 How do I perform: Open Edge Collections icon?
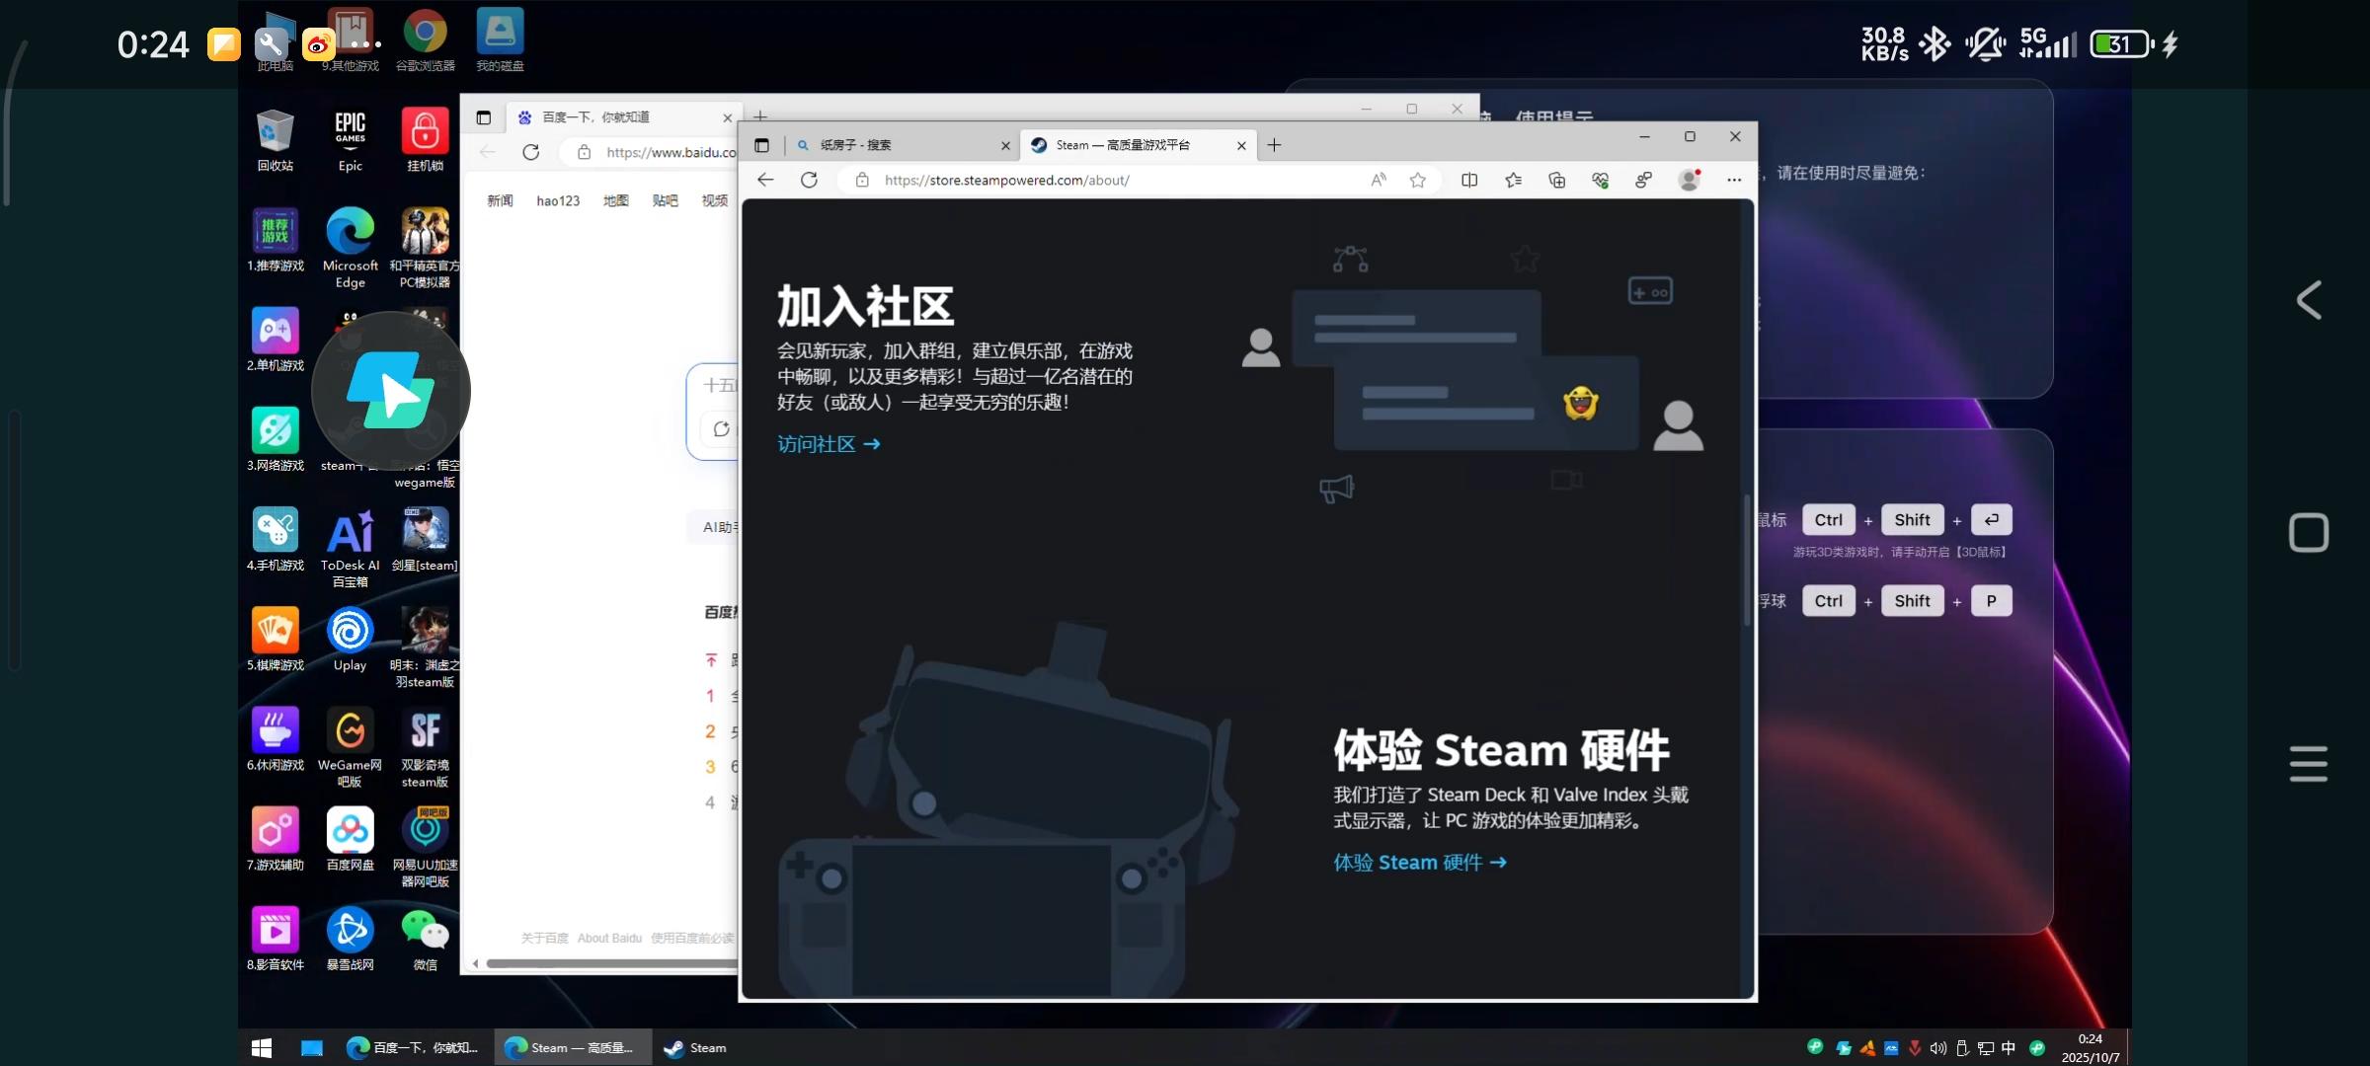(1556, 180)
